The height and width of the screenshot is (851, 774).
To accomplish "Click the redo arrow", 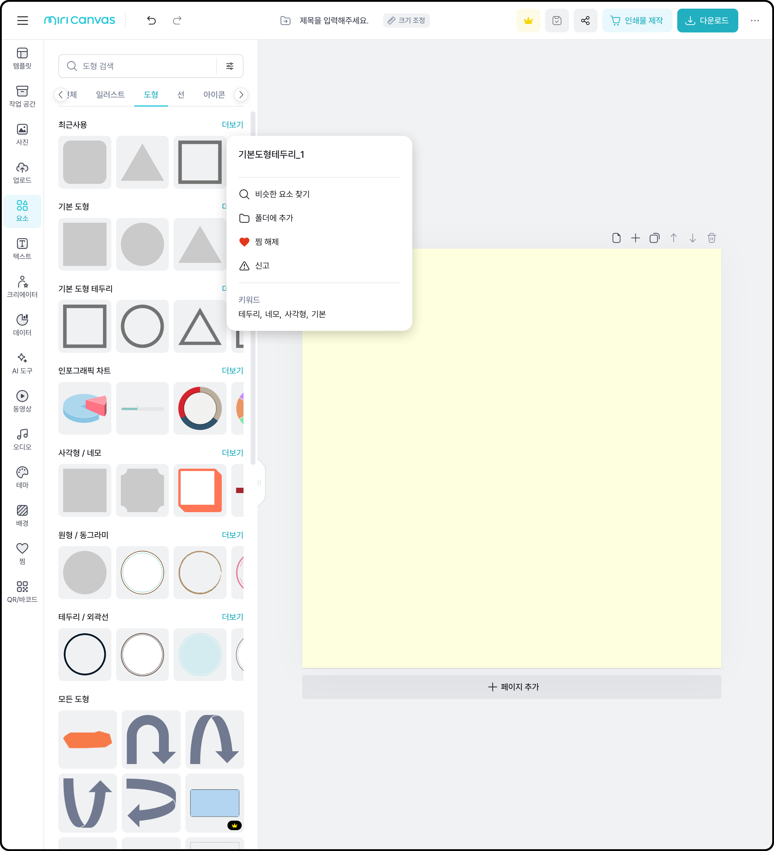I will click(177, 20).
